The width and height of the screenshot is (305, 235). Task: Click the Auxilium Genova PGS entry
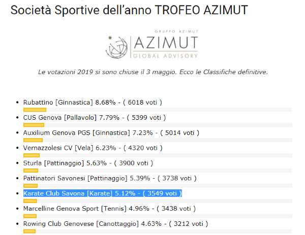(111, 132)
